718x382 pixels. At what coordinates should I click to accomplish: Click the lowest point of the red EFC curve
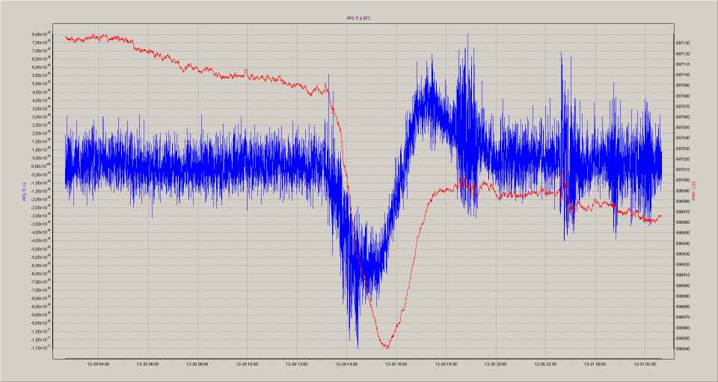(x=387, y=347)
